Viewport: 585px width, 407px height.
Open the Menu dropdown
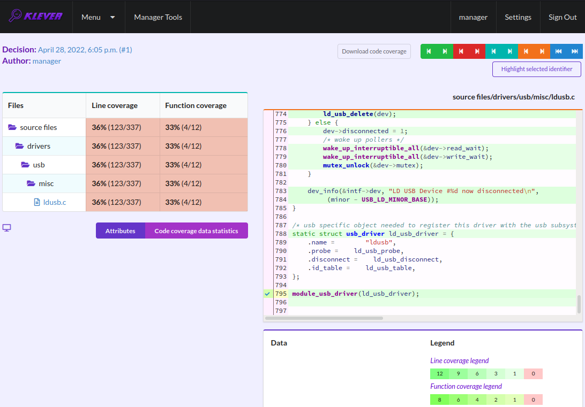[x=98, y=17]
